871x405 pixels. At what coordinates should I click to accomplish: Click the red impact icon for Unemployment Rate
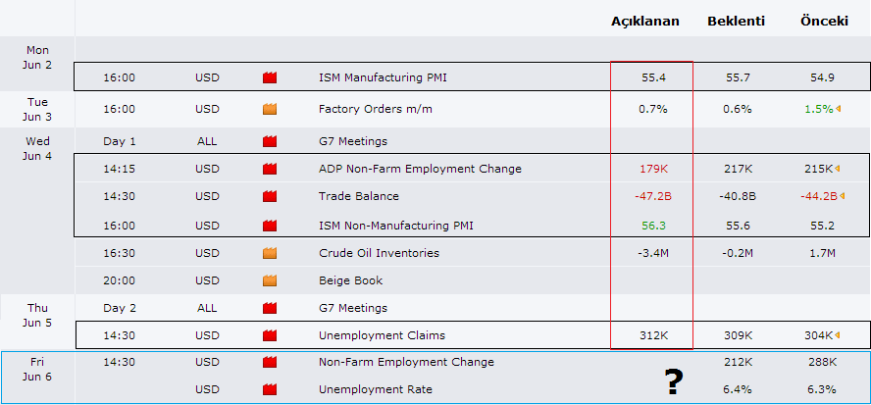[270, 389]
